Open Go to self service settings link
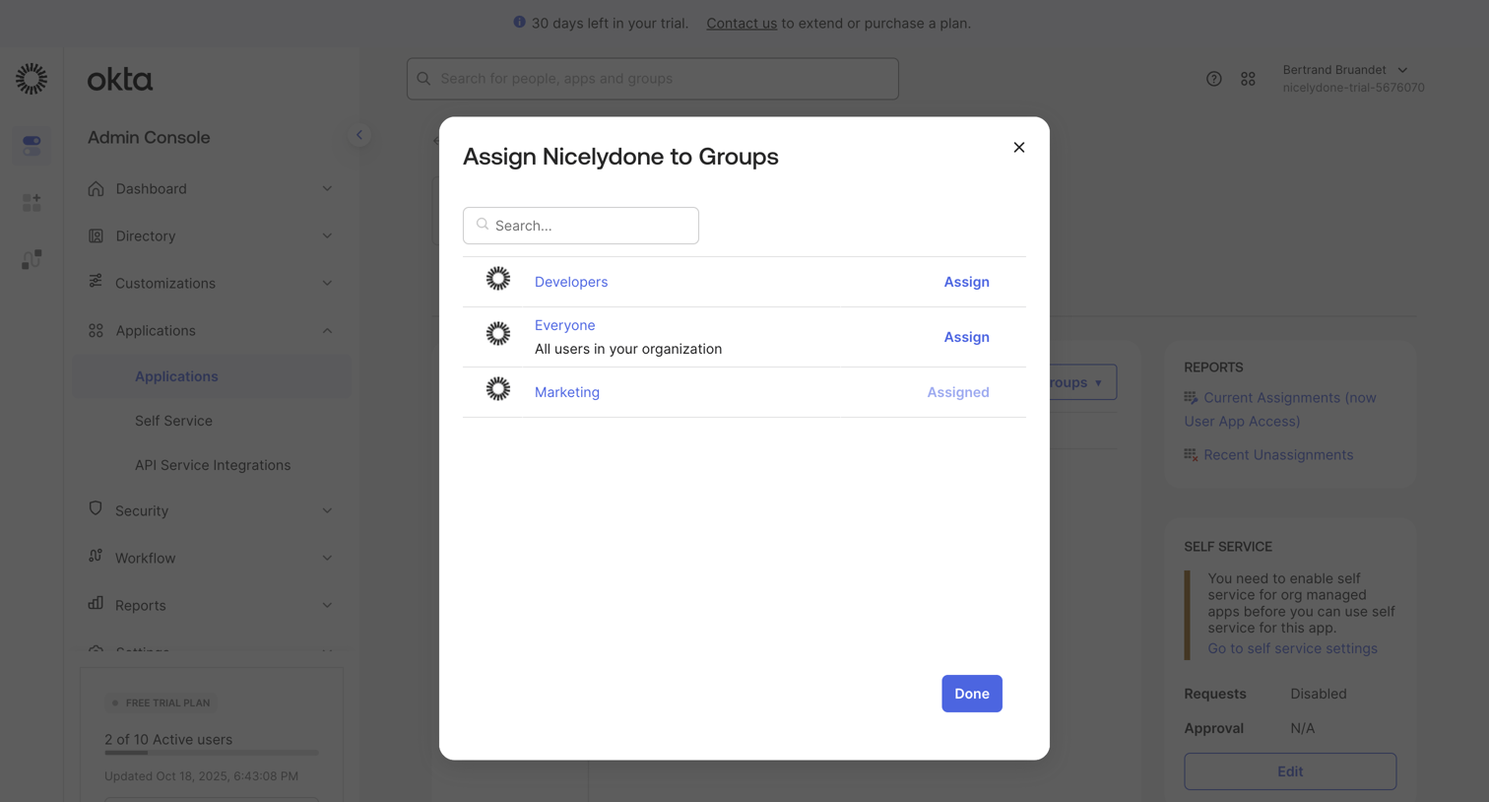The height and width of the screenshot is (802, 1489). 1292,648
